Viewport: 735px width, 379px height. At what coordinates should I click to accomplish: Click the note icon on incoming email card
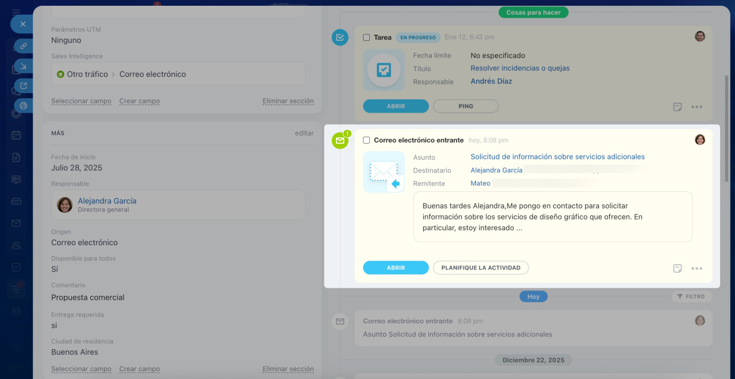pos(678,268)
